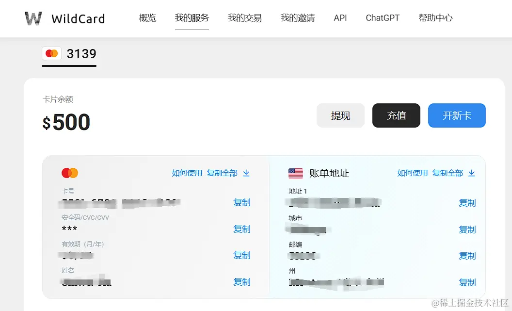Open 如何使用 link in billing address panel
Screen dimensions: 512x311
tap(413, 173)
